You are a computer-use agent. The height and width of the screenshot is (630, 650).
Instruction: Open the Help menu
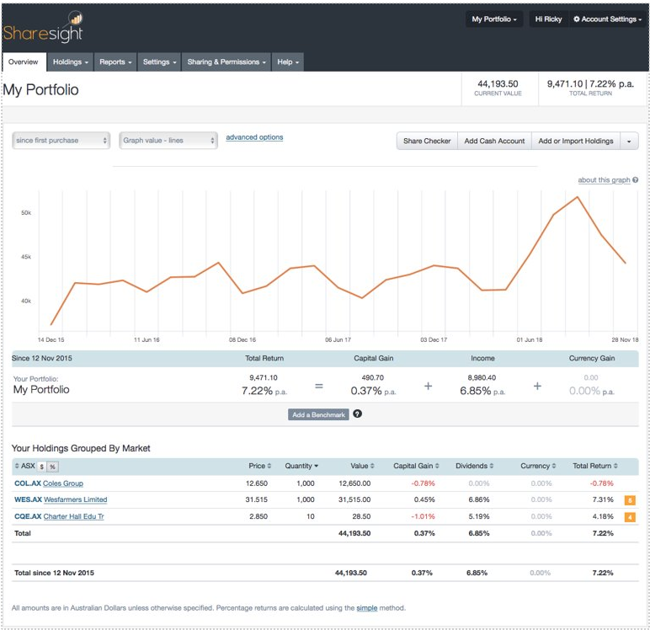click(x=288, y=61)
